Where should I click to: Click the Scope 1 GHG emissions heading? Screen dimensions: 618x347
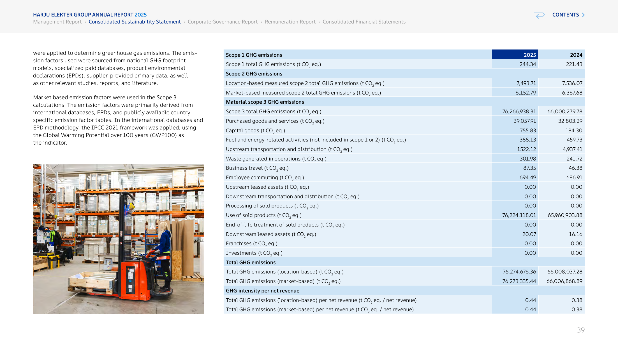[254, 55]
